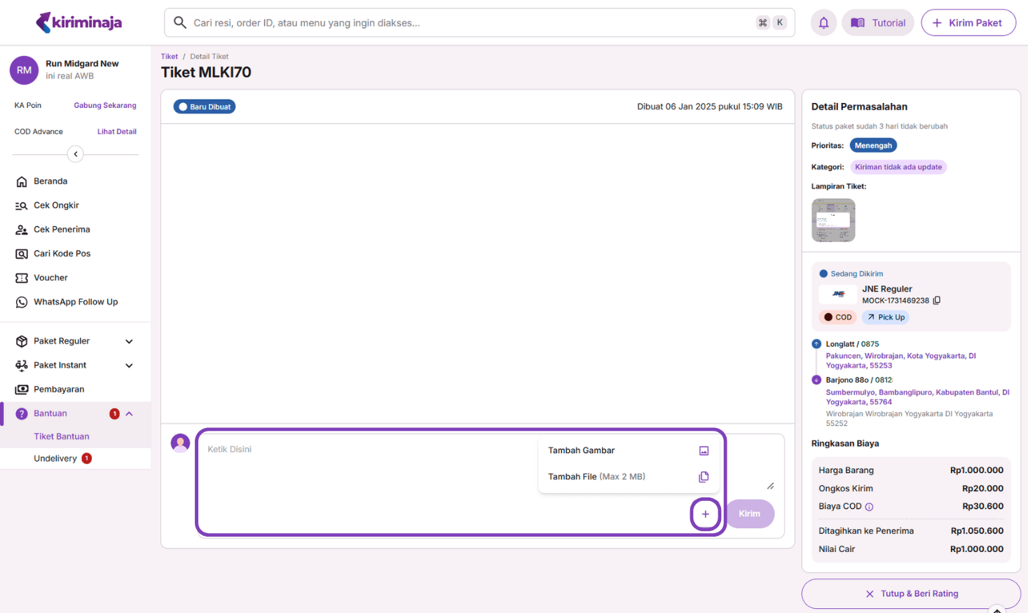
Task: Click the Tutup & Beri Rating button
Action: 911,593
